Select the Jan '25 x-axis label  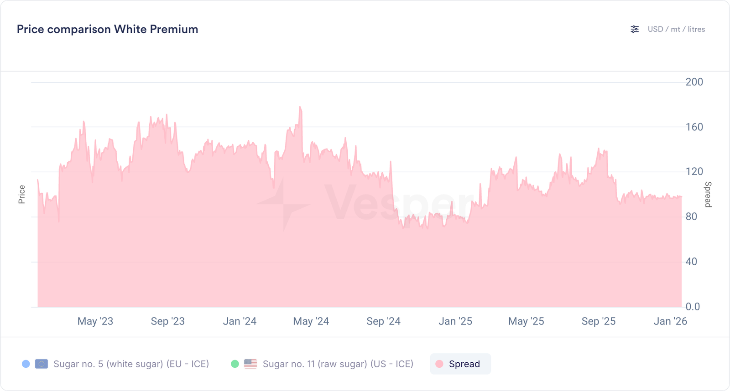pyautogui.click(x=455, y=321)
